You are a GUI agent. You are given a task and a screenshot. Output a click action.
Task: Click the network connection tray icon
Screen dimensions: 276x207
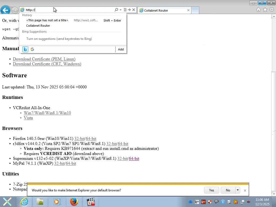(x=242, y=202)
